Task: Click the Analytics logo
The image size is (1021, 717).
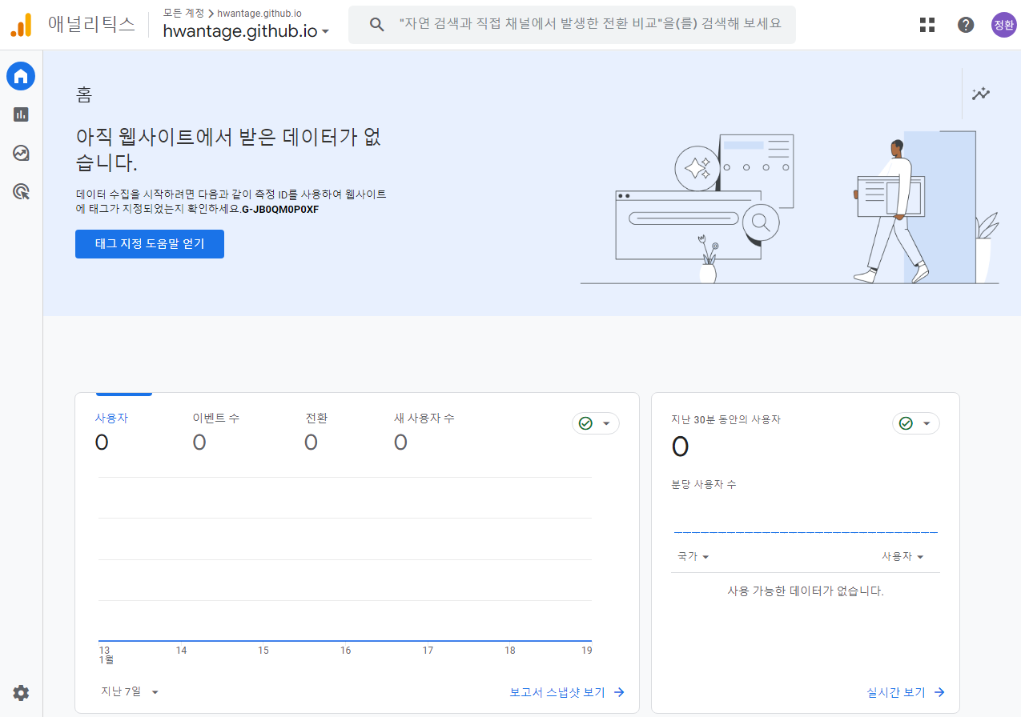Action: (21, 25)
